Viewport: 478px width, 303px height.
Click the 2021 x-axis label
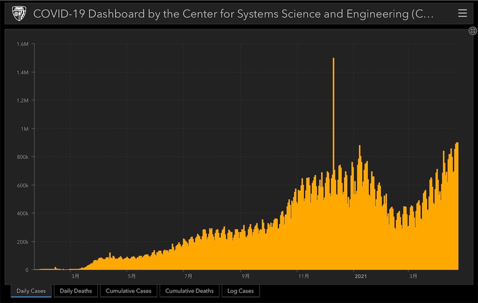[361, 276]
